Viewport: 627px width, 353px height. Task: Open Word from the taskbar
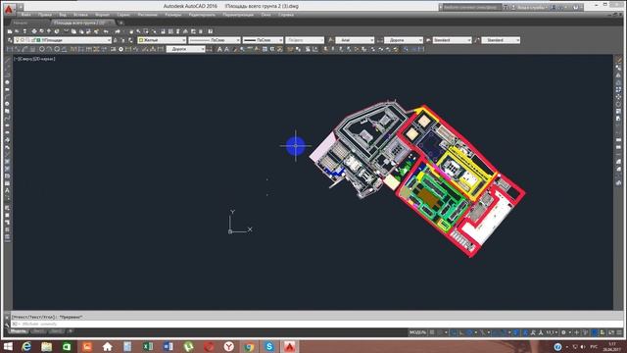[x=169, y=346]
